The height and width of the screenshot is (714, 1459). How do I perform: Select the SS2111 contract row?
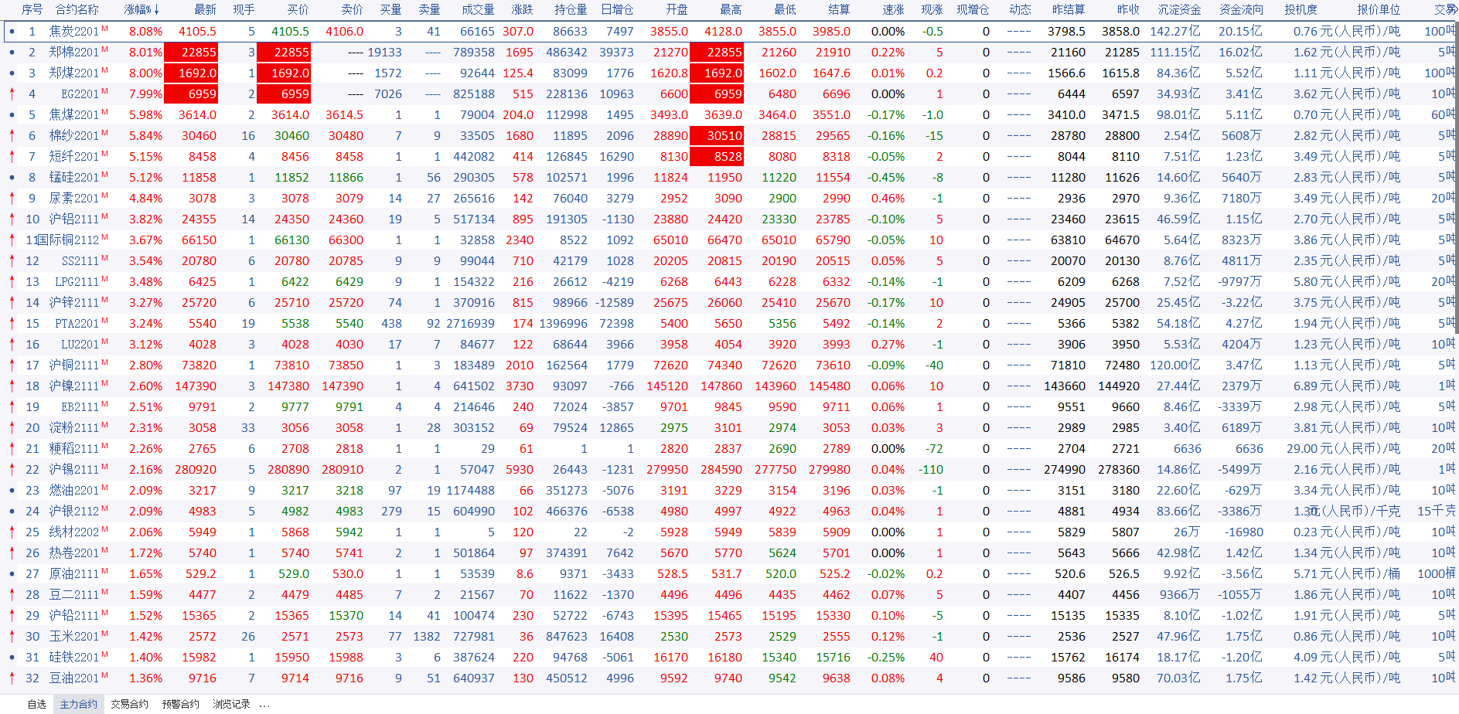pos(730,260)
